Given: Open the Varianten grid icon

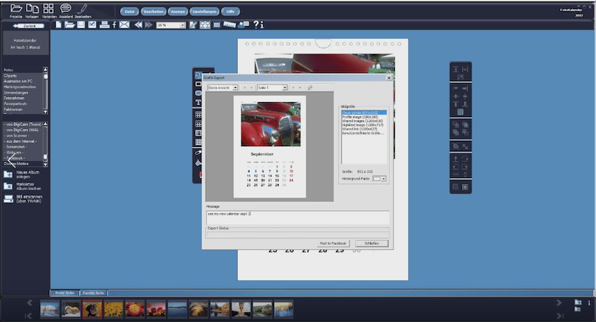Looking at the screenshot, I should [48, 9].
